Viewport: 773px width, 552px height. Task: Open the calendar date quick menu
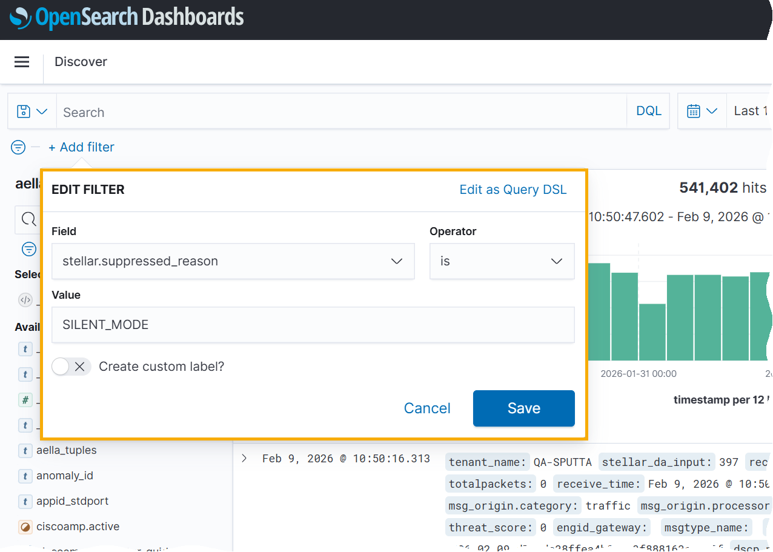coord(702,111)
